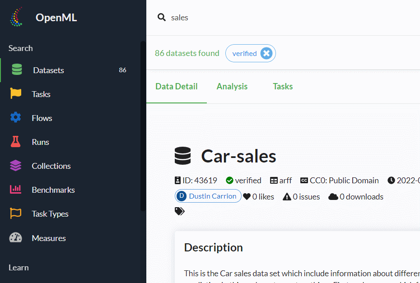Open the Tasks tab

283,86
